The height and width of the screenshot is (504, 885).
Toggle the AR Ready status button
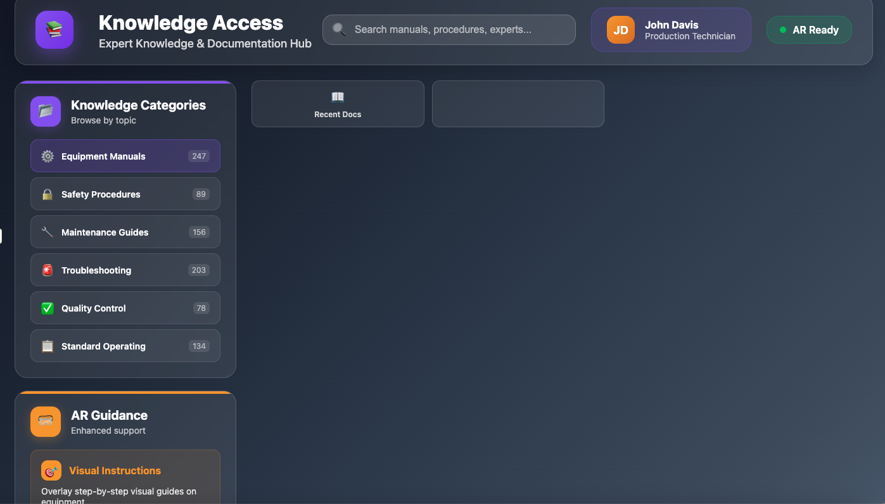point(809,30)
